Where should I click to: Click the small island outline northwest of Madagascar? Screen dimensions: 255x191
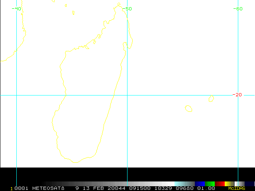(73, 13)
